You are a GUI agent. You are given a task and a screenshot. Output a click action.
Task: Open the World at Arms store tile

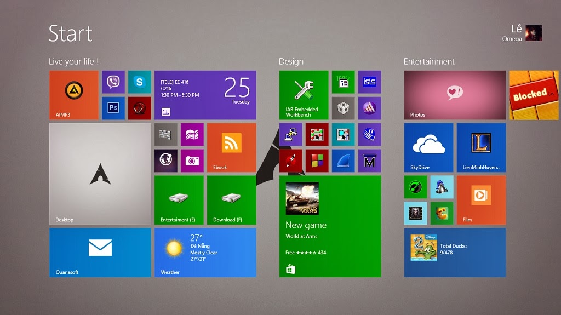(x=330, y=226)
